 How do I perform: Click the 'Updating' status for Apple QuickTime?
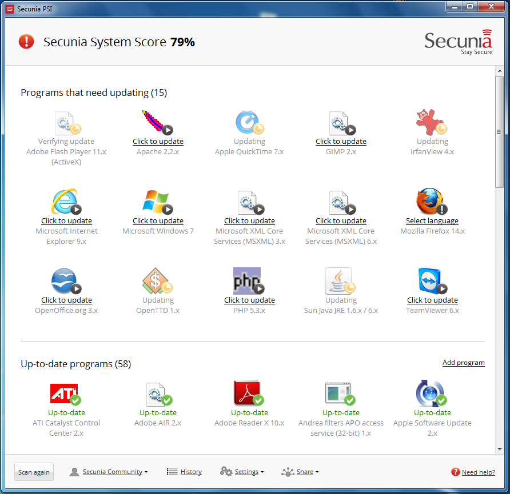[249, 141]
